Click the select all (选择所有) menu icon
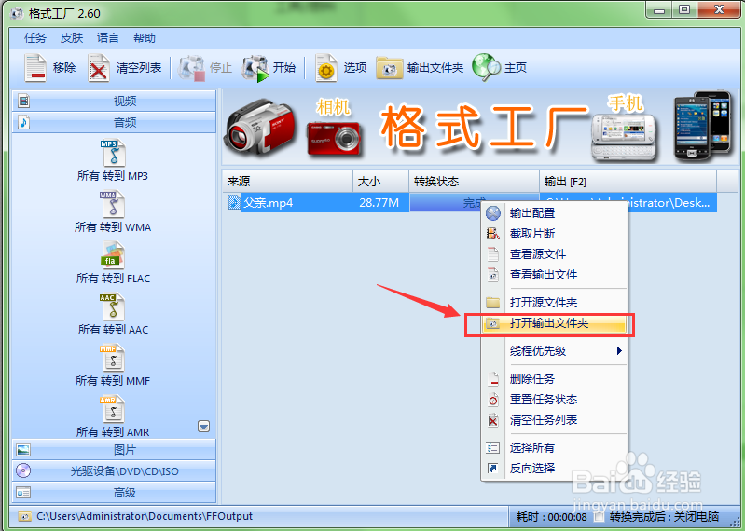The width and height of the screenshot is (745, 531). coord(493,447)
